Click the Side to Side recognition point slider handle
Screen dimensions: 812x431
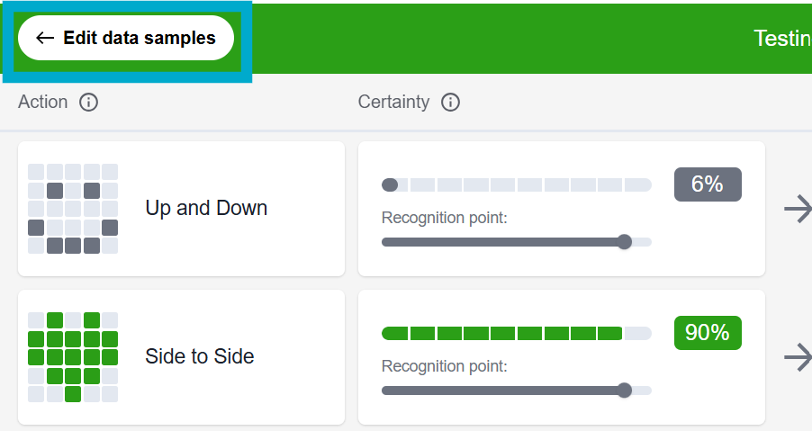tap(624, 391)
